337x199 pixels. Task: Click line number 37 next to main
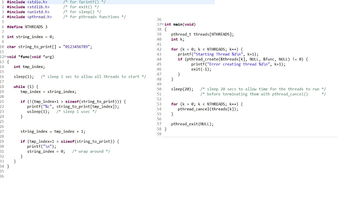(159, 24)
